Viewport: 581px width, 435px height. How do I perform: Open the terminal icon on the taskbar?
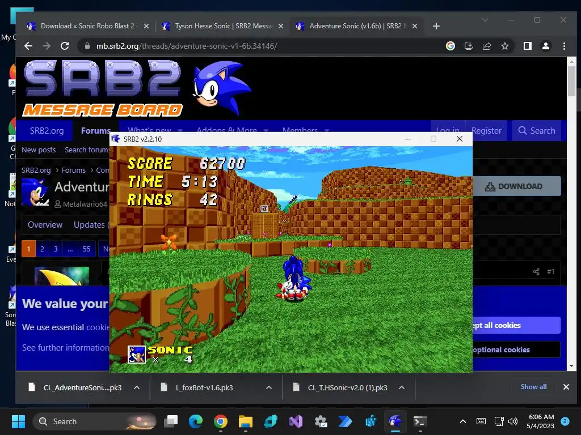click(420, 421)
